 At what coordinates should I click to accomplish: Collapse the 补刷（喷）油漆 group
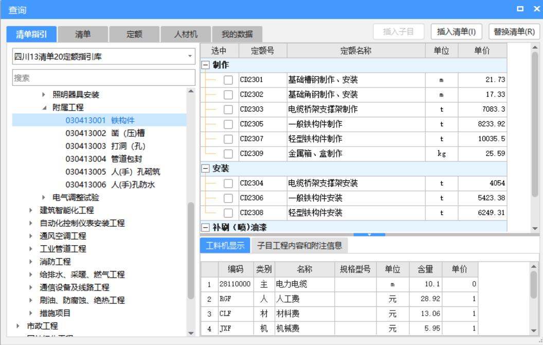click(206, 228)
